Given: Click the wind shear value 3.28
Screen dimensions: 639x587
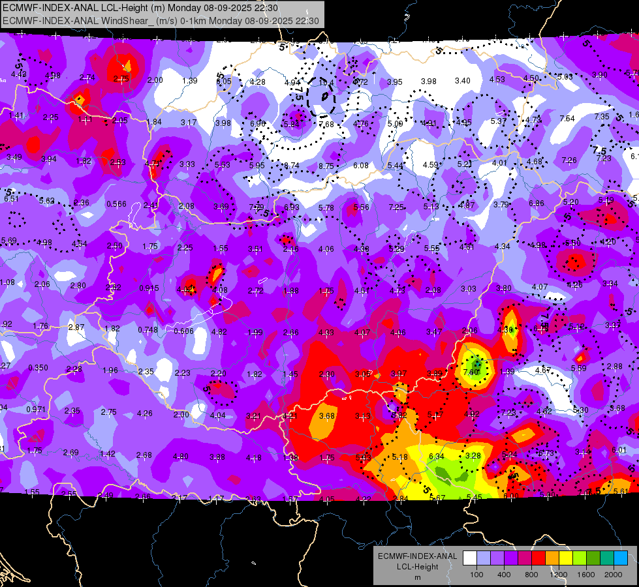Looking at the screenshot, I should pos(473,455).
